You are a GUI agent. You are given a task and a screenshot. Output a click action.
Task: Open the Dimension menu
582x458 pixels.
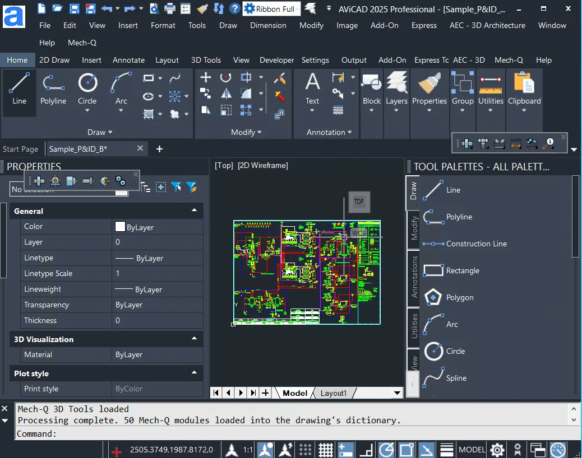(x=268, y=25)
